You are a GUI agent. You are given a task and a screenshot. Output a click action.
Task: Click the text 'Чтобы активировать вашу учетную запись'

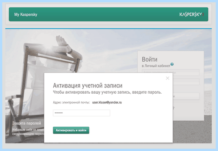click(x=92, y=92)
